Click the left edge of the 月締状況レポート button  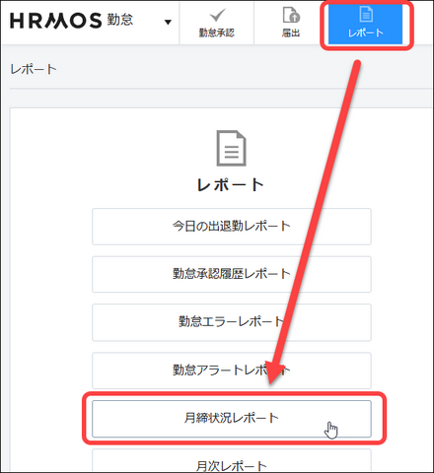(96, 419)
